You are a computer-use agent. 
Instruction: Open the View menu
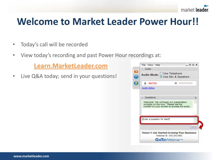click(150, 65)
